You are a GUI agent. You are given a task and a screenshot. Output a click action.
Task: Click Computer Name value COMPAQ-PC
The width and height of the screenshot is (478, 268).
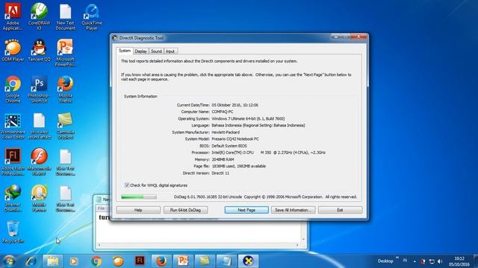click(223, 112)
